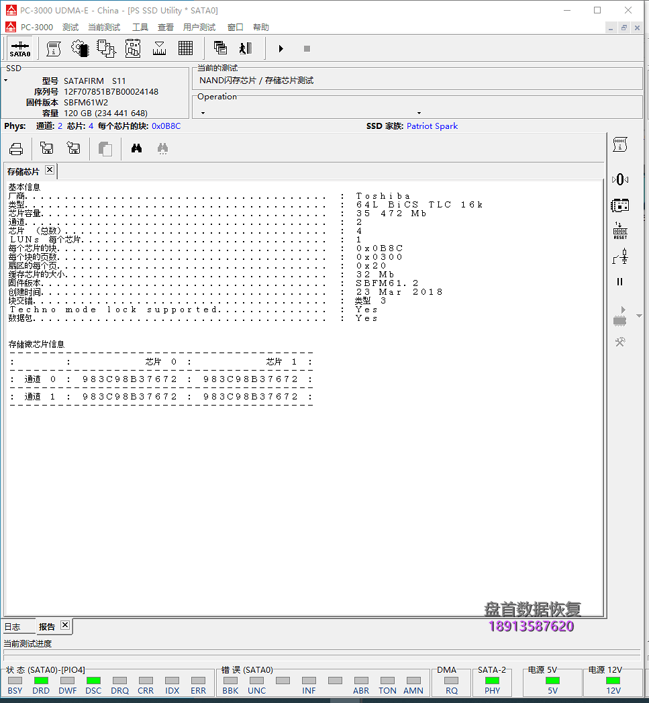Minimize the inner utility window
The height and width of the screenshot is (703, 649).
click(x=611, y=28)
